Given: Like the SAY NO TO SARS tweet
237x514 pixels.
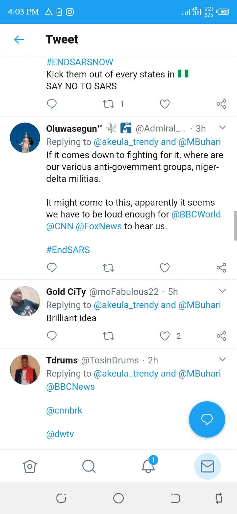Looking at the screenshot, I should point(165,104).
